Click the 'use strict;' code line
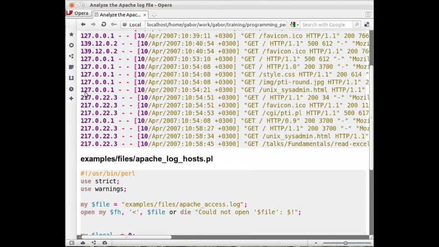Screen dimensions: 439x247 100,181
